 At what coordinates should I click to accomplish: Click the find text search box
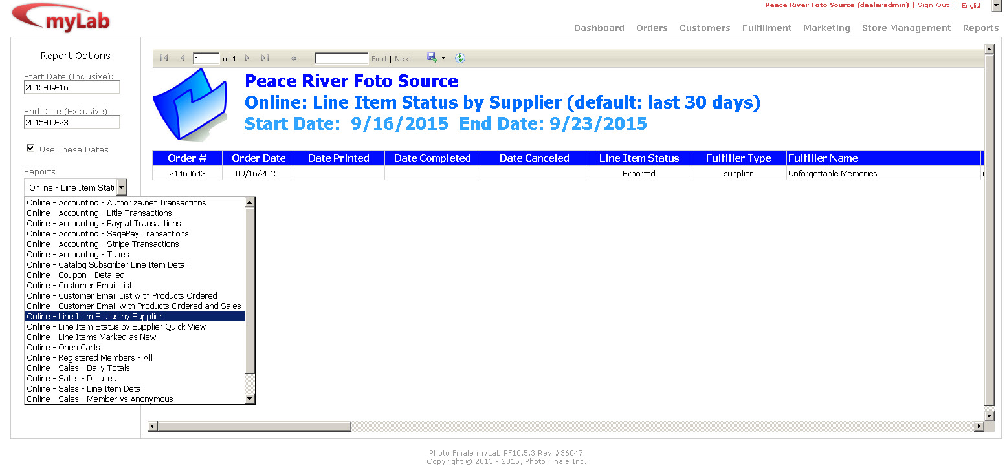342,59
